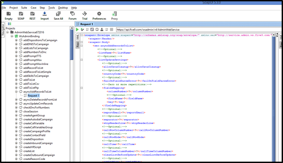Collapse the fieldsMapping XML fold
Screen dimensions: 283x163
82,88
